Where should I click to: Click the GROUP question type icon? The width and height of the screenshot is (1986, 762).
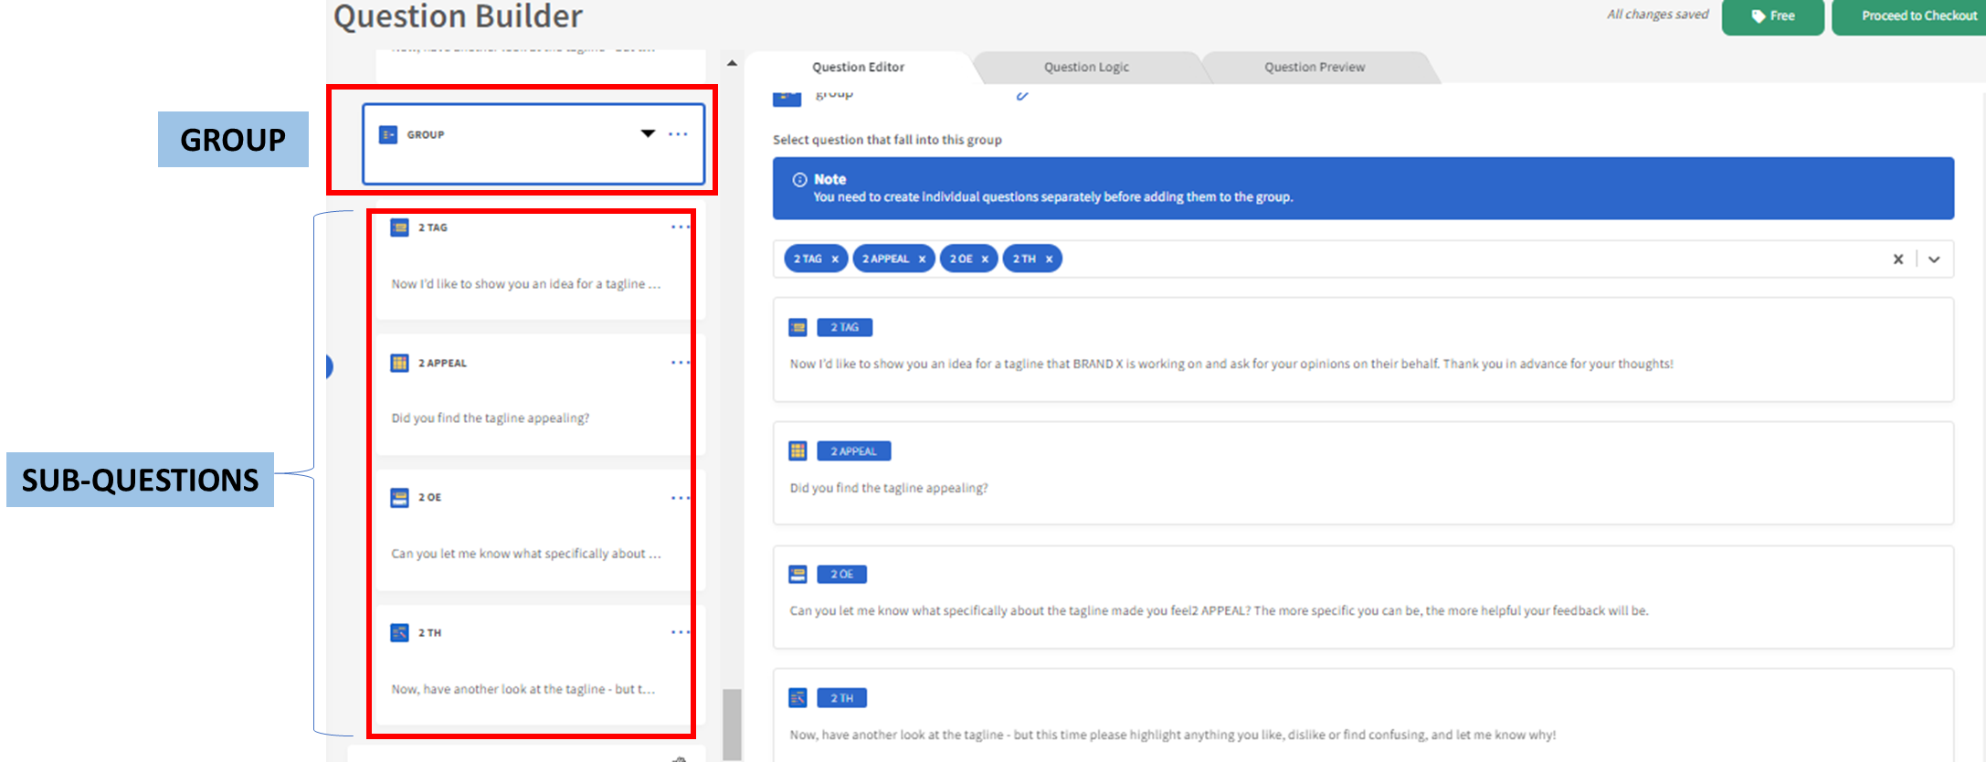pyautogui.click(x=388, y=134)
